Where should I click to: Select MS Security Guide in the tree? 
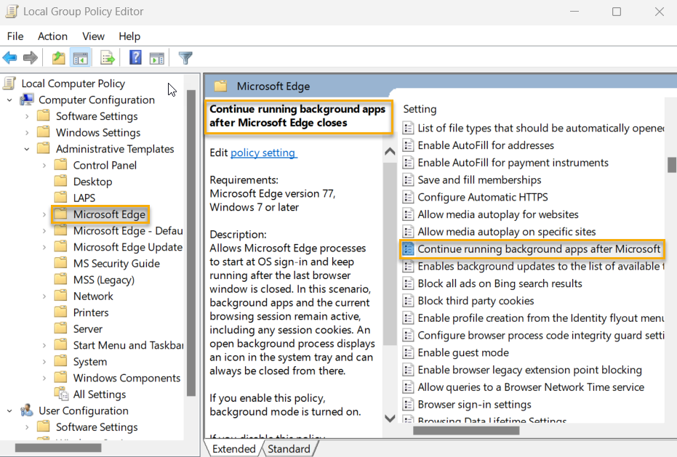point(116,263)
